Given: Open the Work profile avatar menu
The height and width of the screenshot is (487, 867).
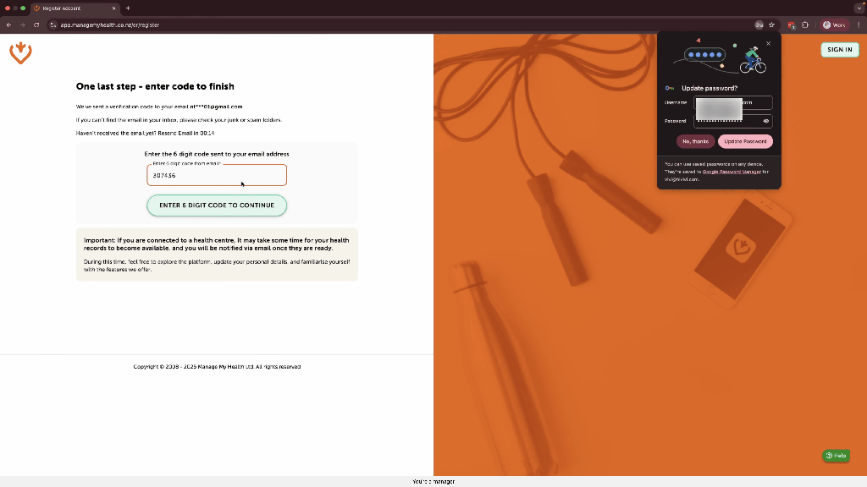Looking at the screenshot, I should point(834,25).
